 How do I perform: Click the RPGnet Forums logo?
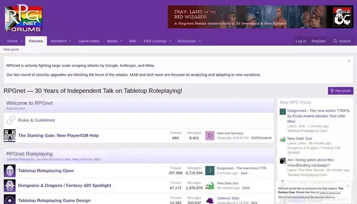(x=23, y=18)
